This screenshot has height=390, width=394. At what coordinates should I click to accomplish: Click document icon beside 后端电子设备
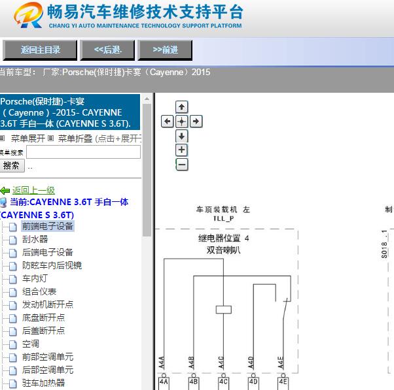pyautogui.click(x=13, y=253)
